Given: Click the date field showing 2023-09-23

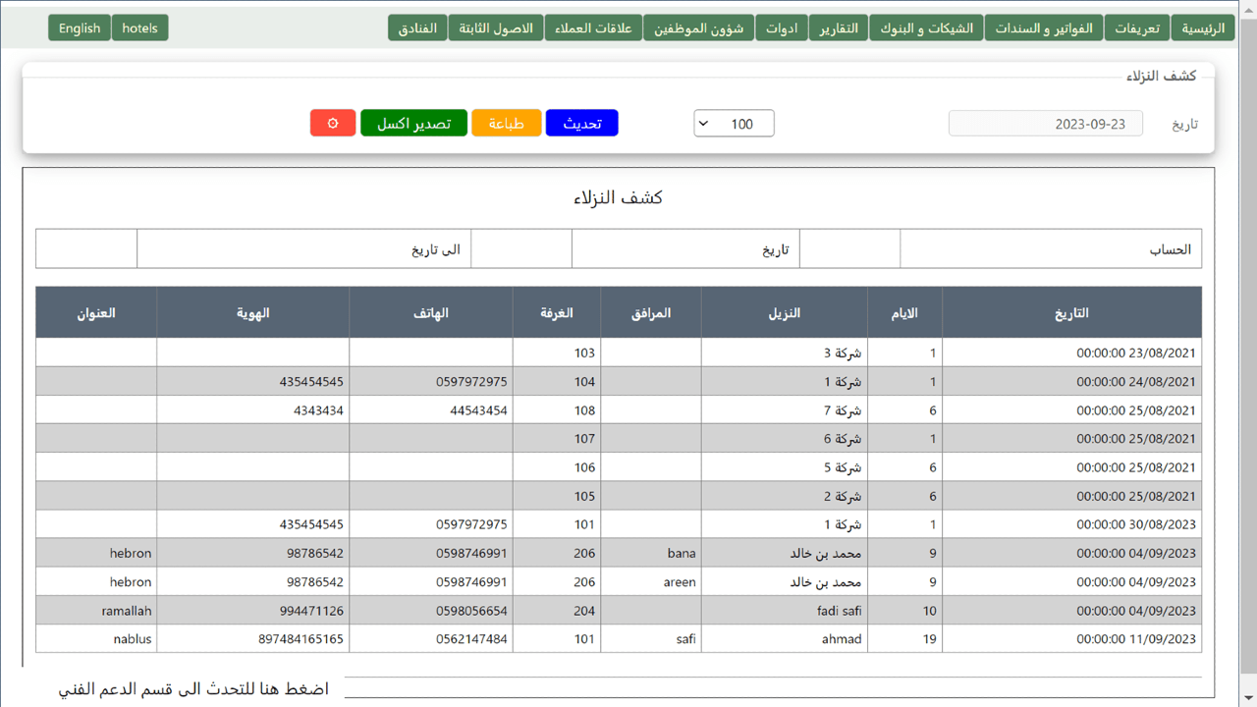Looking at the screenshot, I should (x=1045, y=124).
